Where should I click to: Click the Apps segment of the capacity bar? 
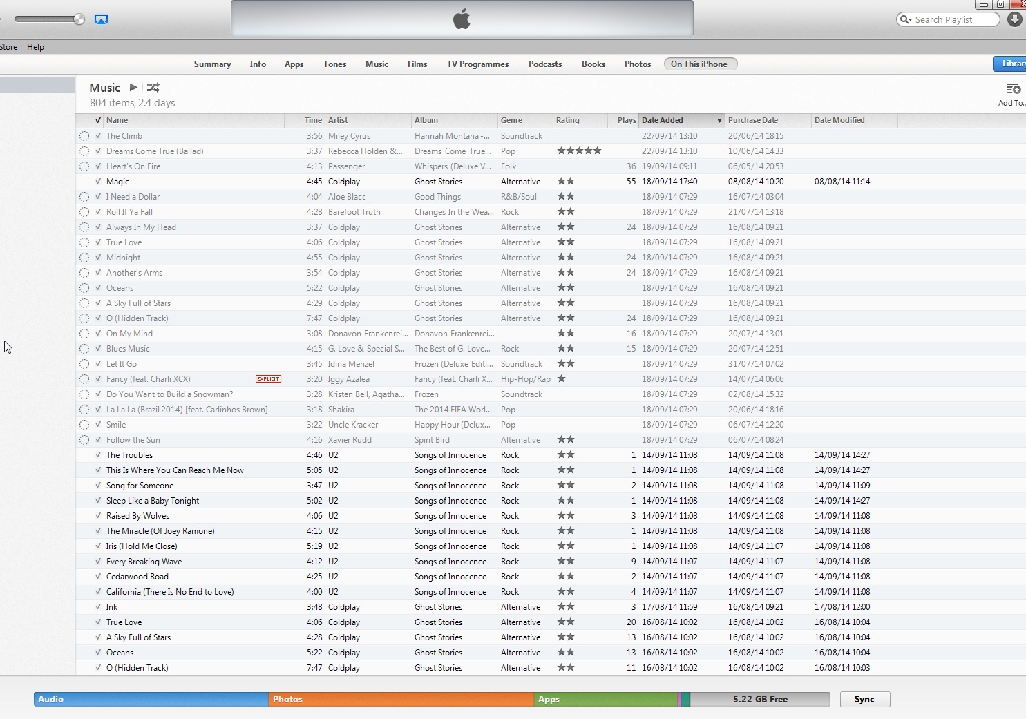606,699
